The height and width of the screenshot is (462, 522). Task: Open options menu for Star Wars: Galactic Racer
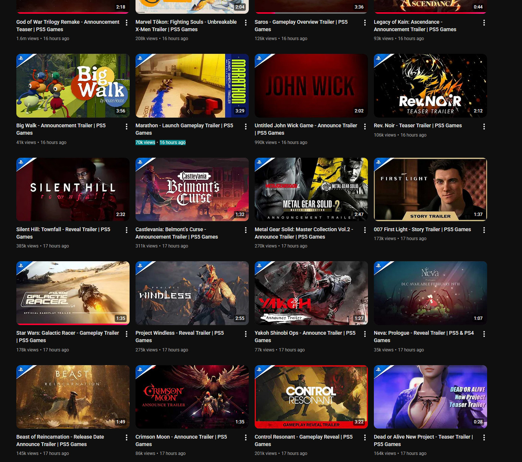127,334
